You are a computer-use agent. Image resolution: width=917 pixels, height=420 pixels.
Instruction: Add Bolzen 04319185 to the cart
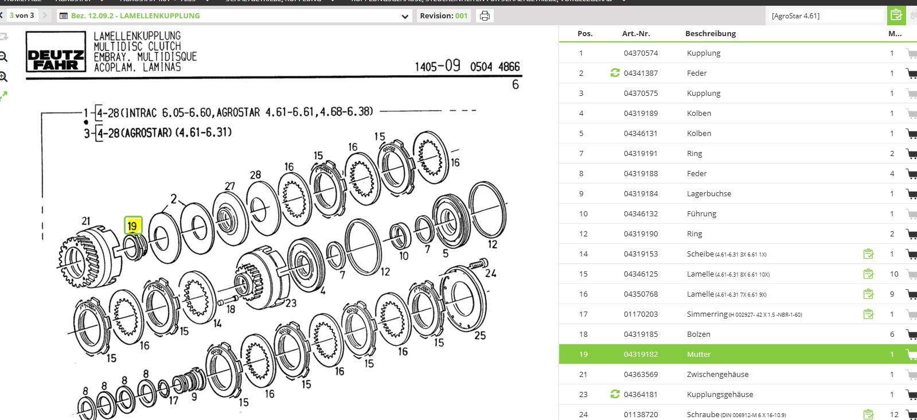click(x=911, y=335)
